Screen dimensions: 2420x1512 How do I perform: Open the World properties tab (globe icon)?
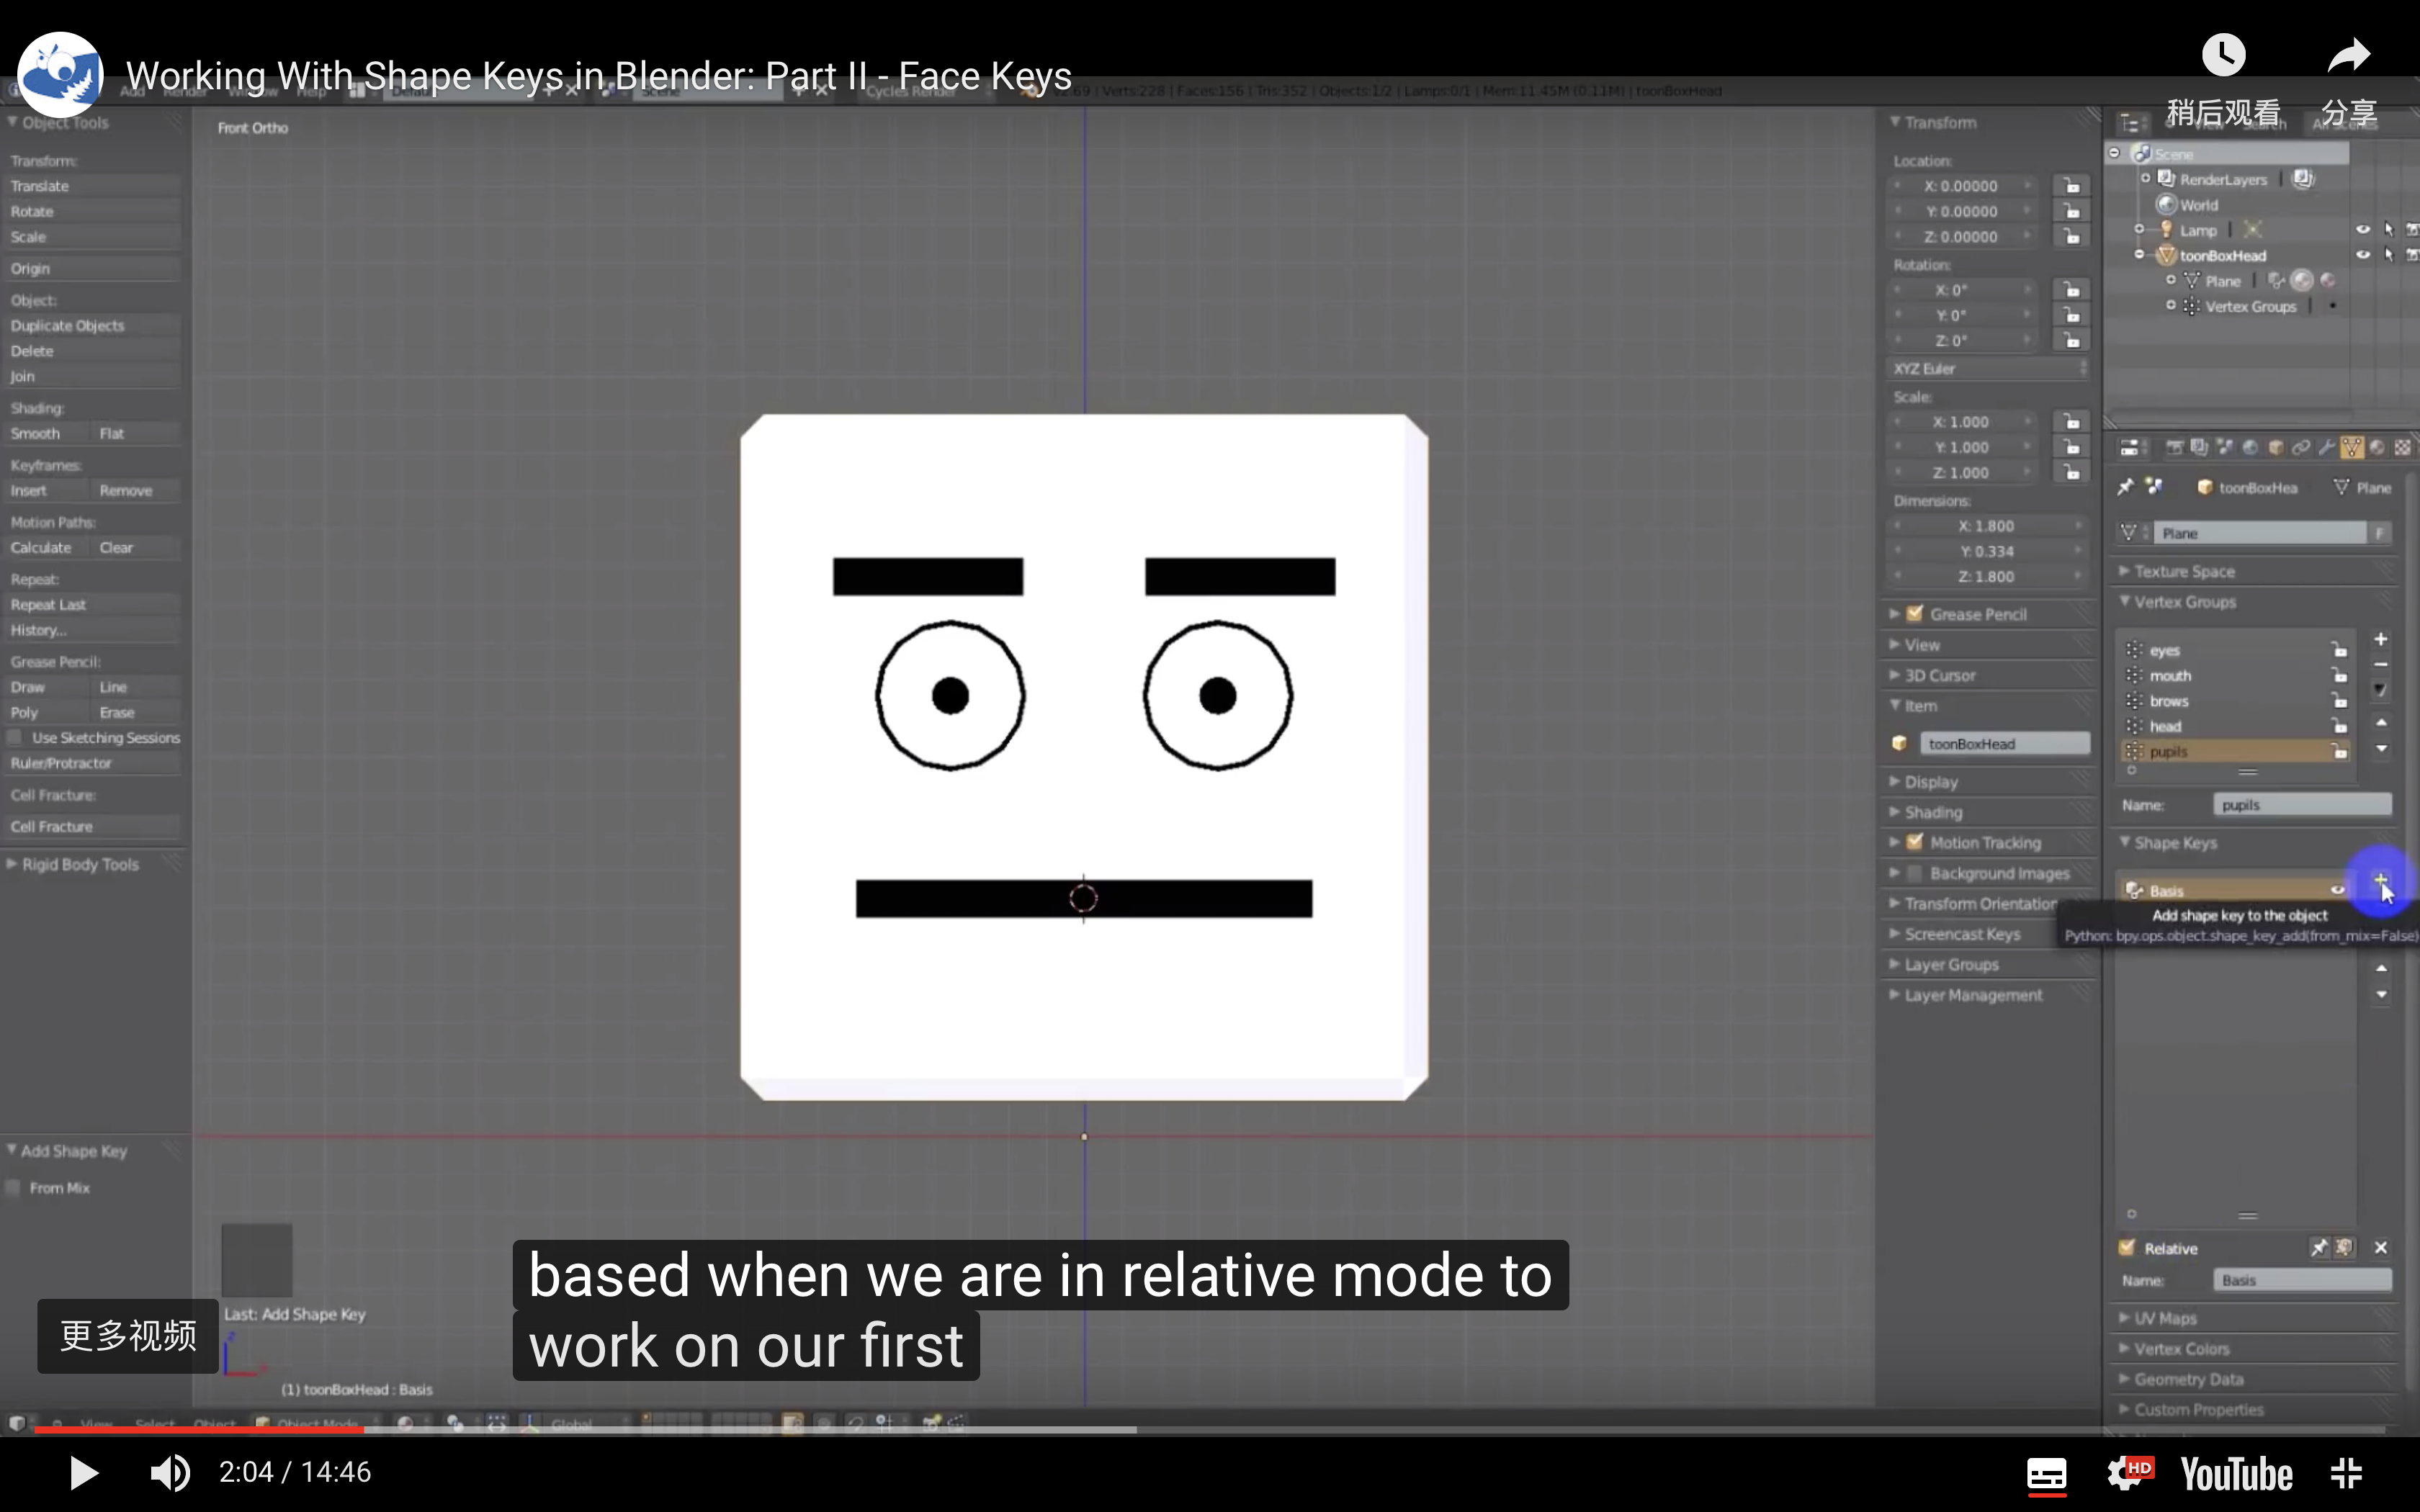[2250, 447]
